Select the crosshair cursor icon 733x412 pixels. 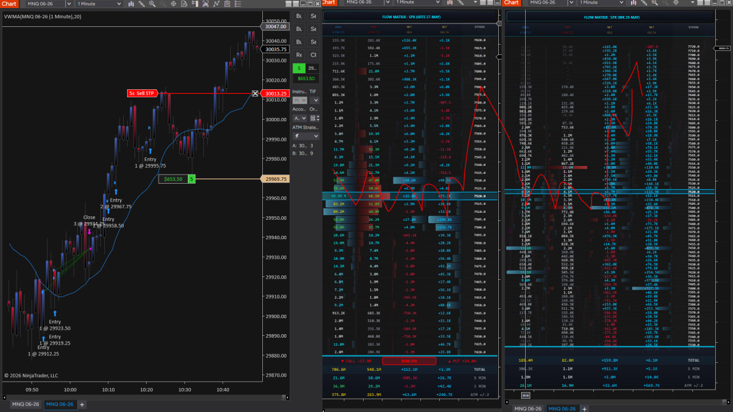click(x=174, y=3)
